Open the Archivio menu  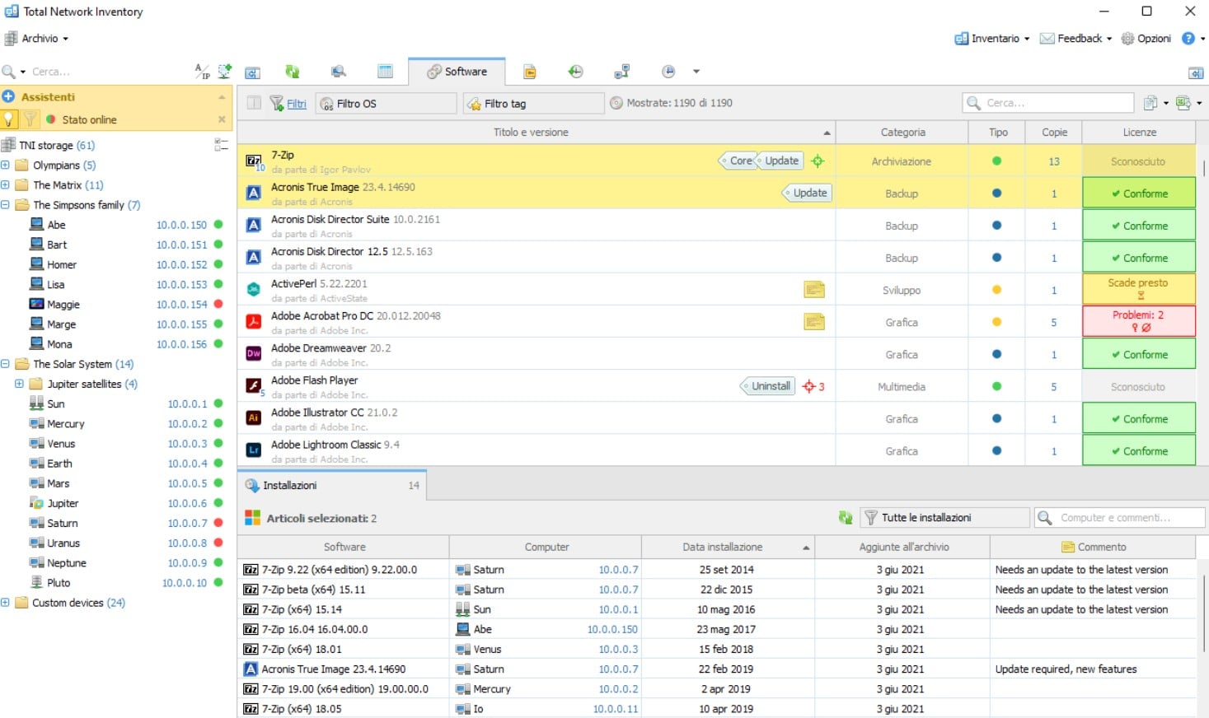37,39
